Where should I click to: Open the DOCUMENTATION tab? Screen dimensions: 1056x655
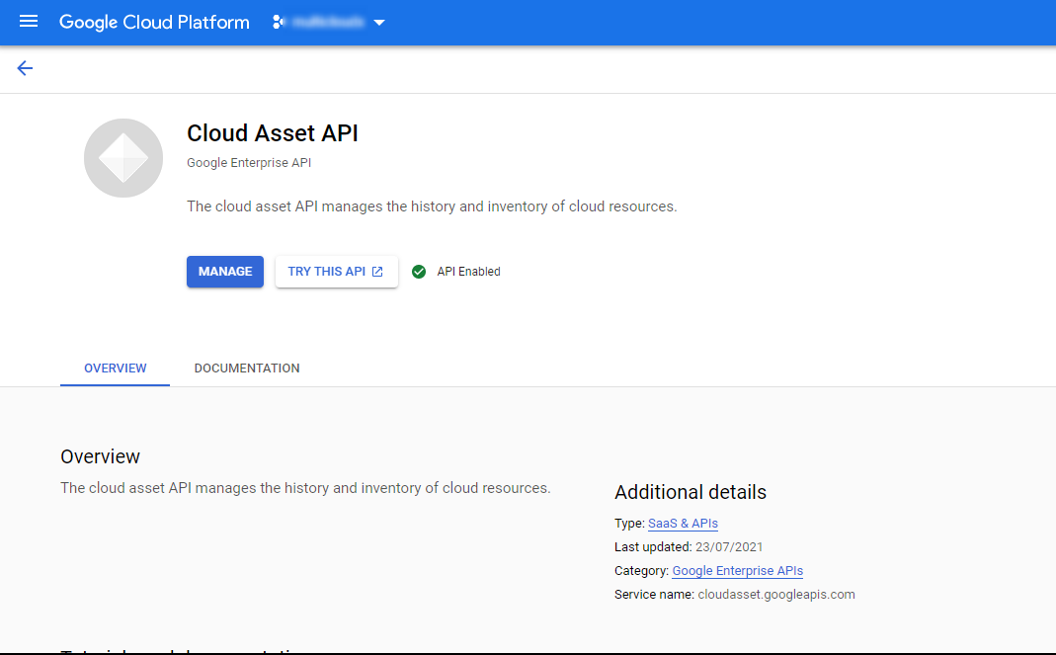tap(247, 368)
